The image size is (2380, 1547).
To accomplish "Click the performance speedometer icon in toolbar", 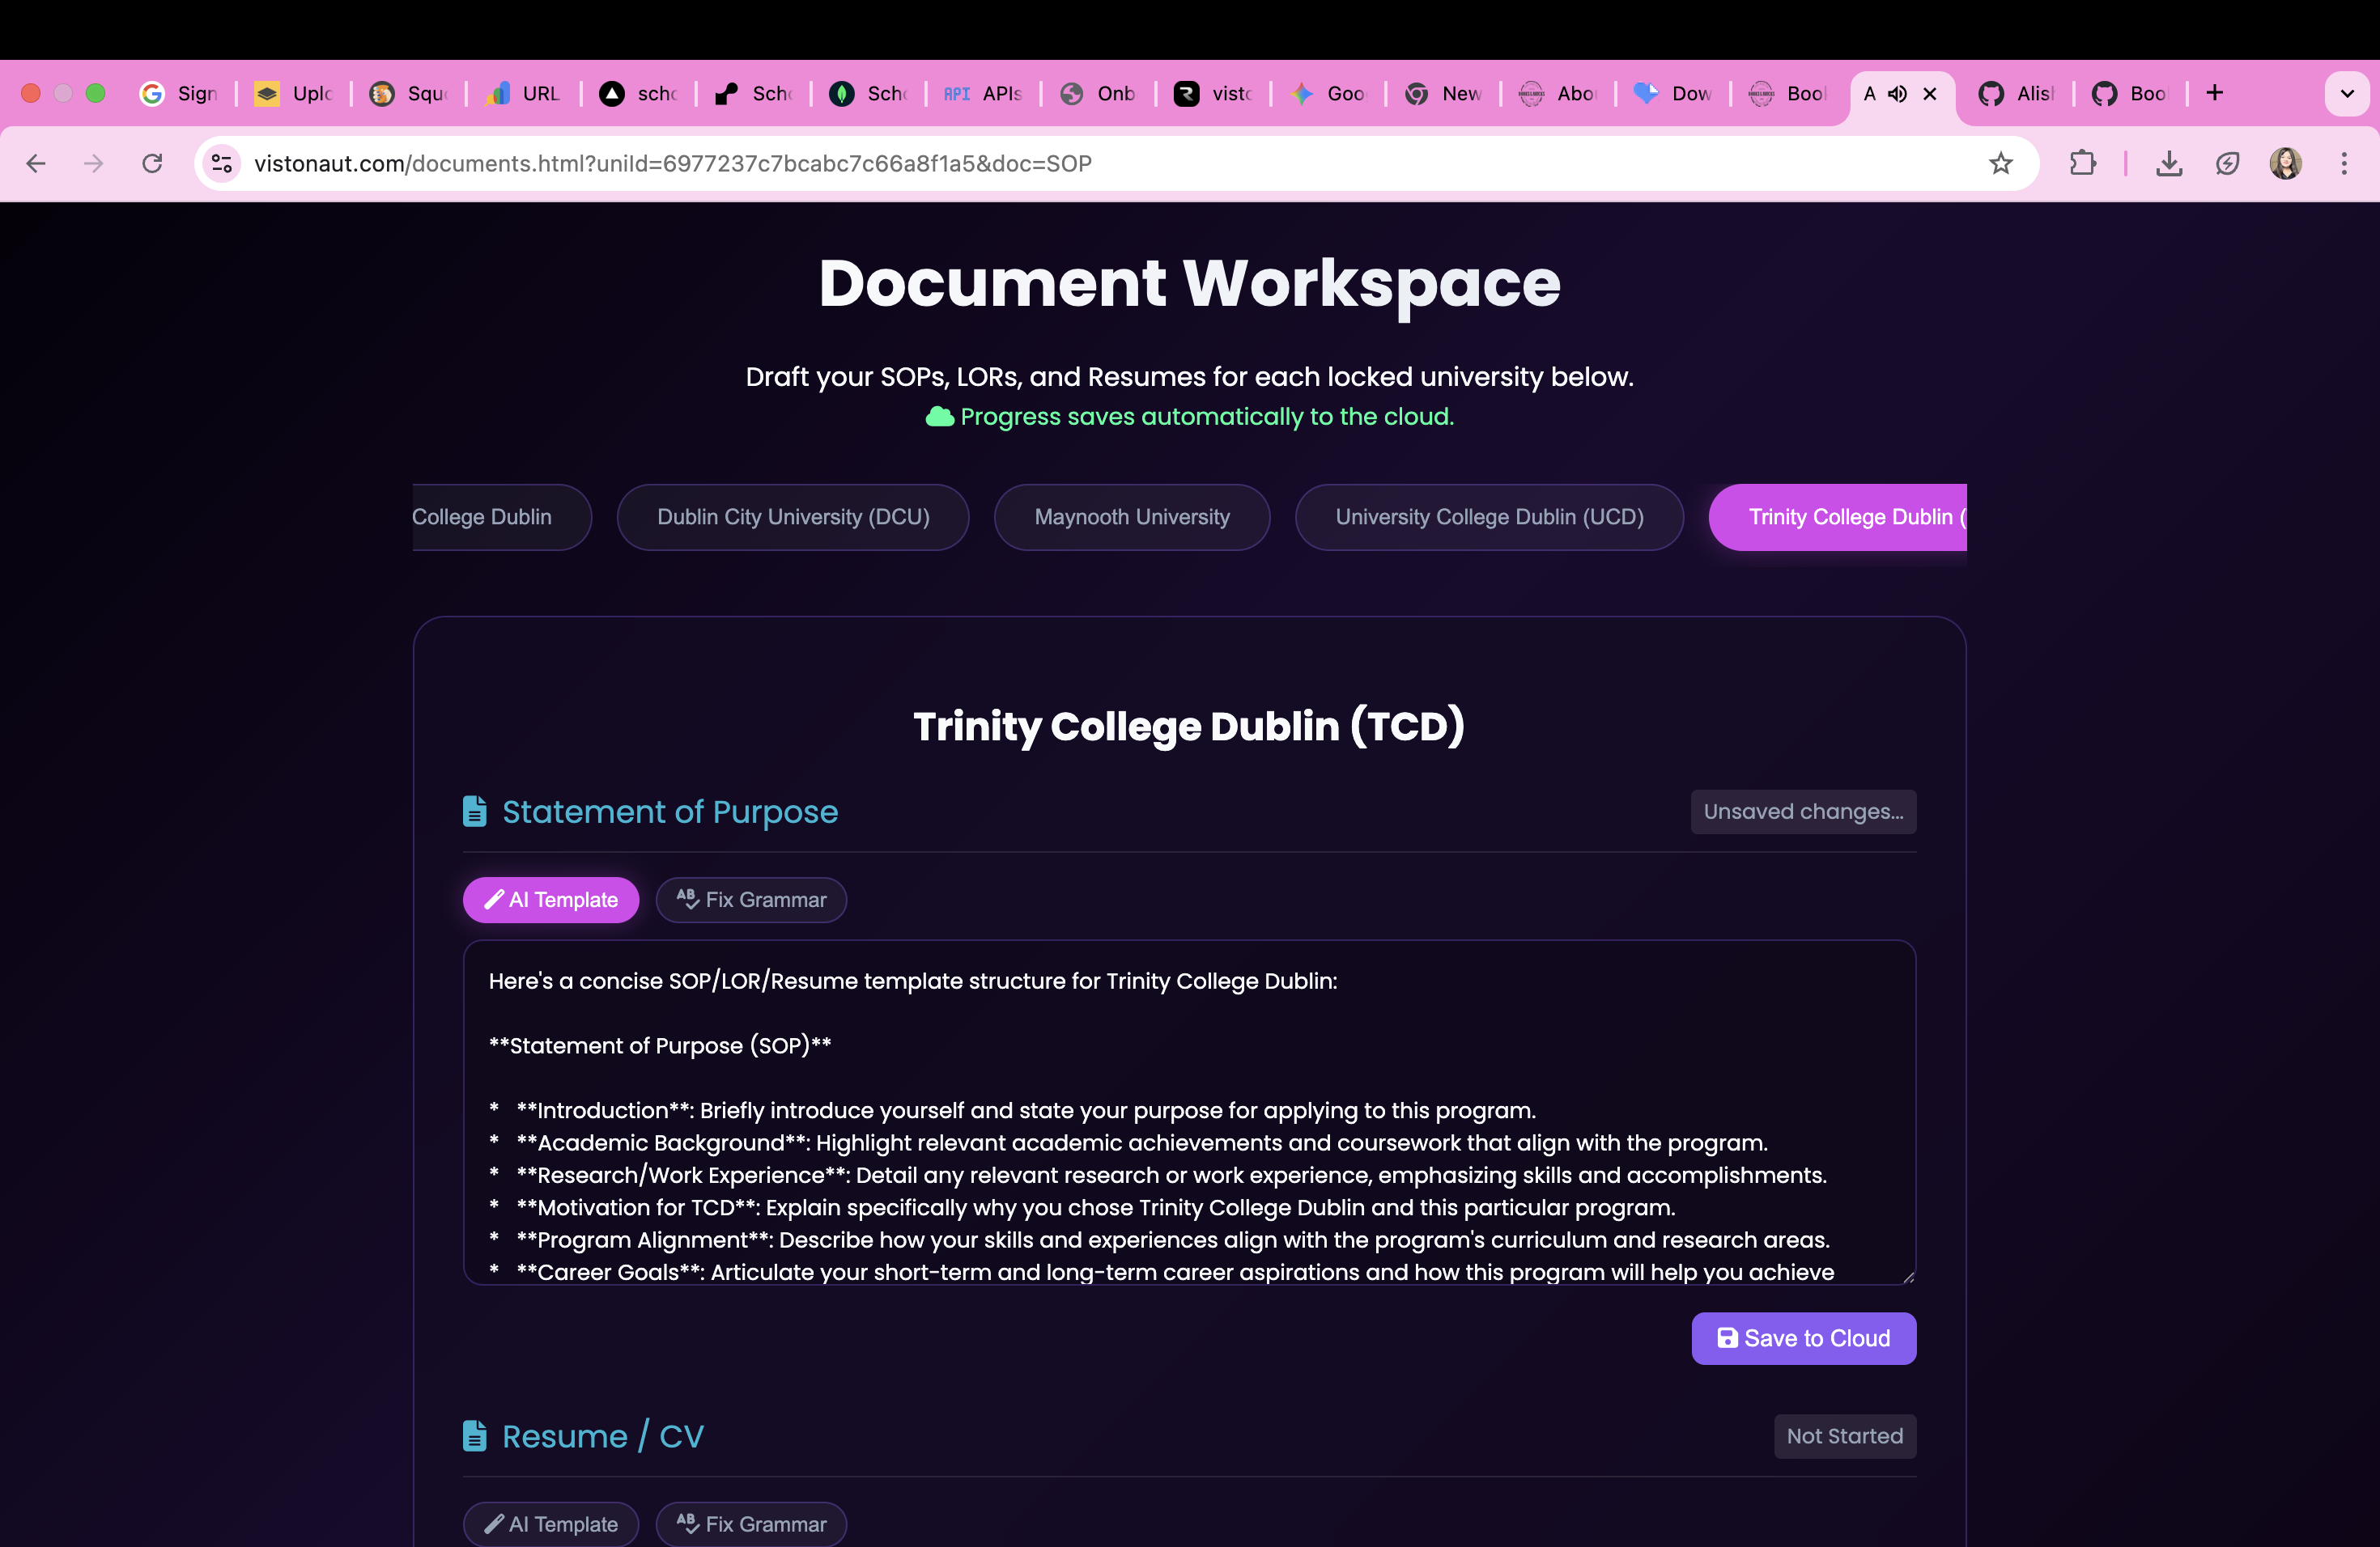I will tap(2227, 163).
